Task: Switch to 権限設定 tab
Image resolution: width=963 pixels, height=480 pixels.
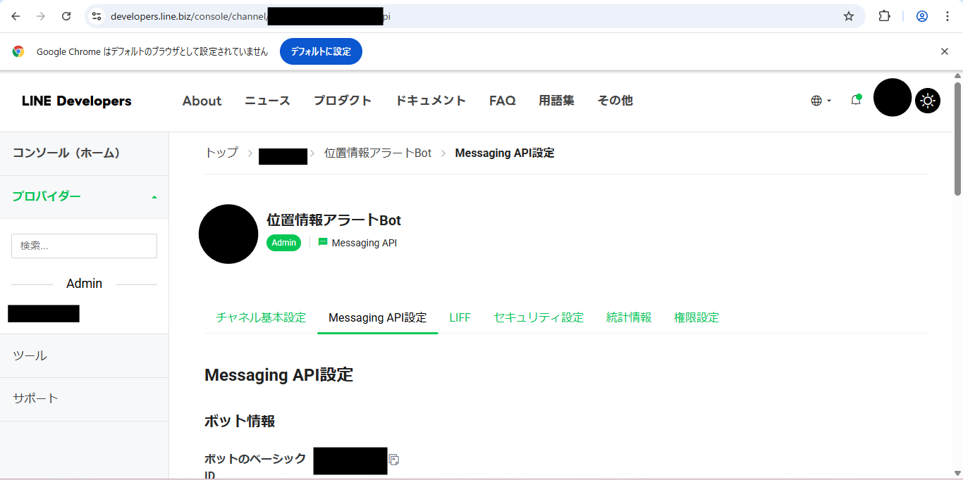Action: pos(697,317)
